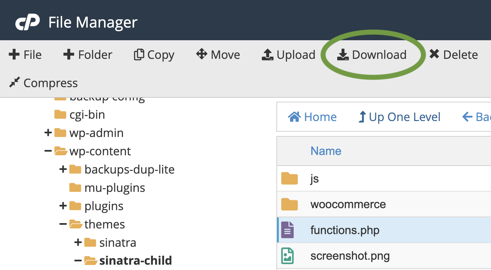491x270 pixels.
Task: Click the sinatra folder icon in tree
Action: pyautogui.click(x=90, y=242)
